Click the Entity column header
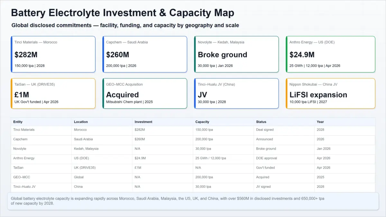 41,122
